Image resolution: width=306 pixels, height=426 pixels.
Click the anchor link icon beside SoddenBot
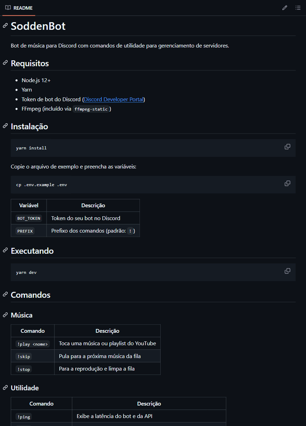(x=5, y=26)
